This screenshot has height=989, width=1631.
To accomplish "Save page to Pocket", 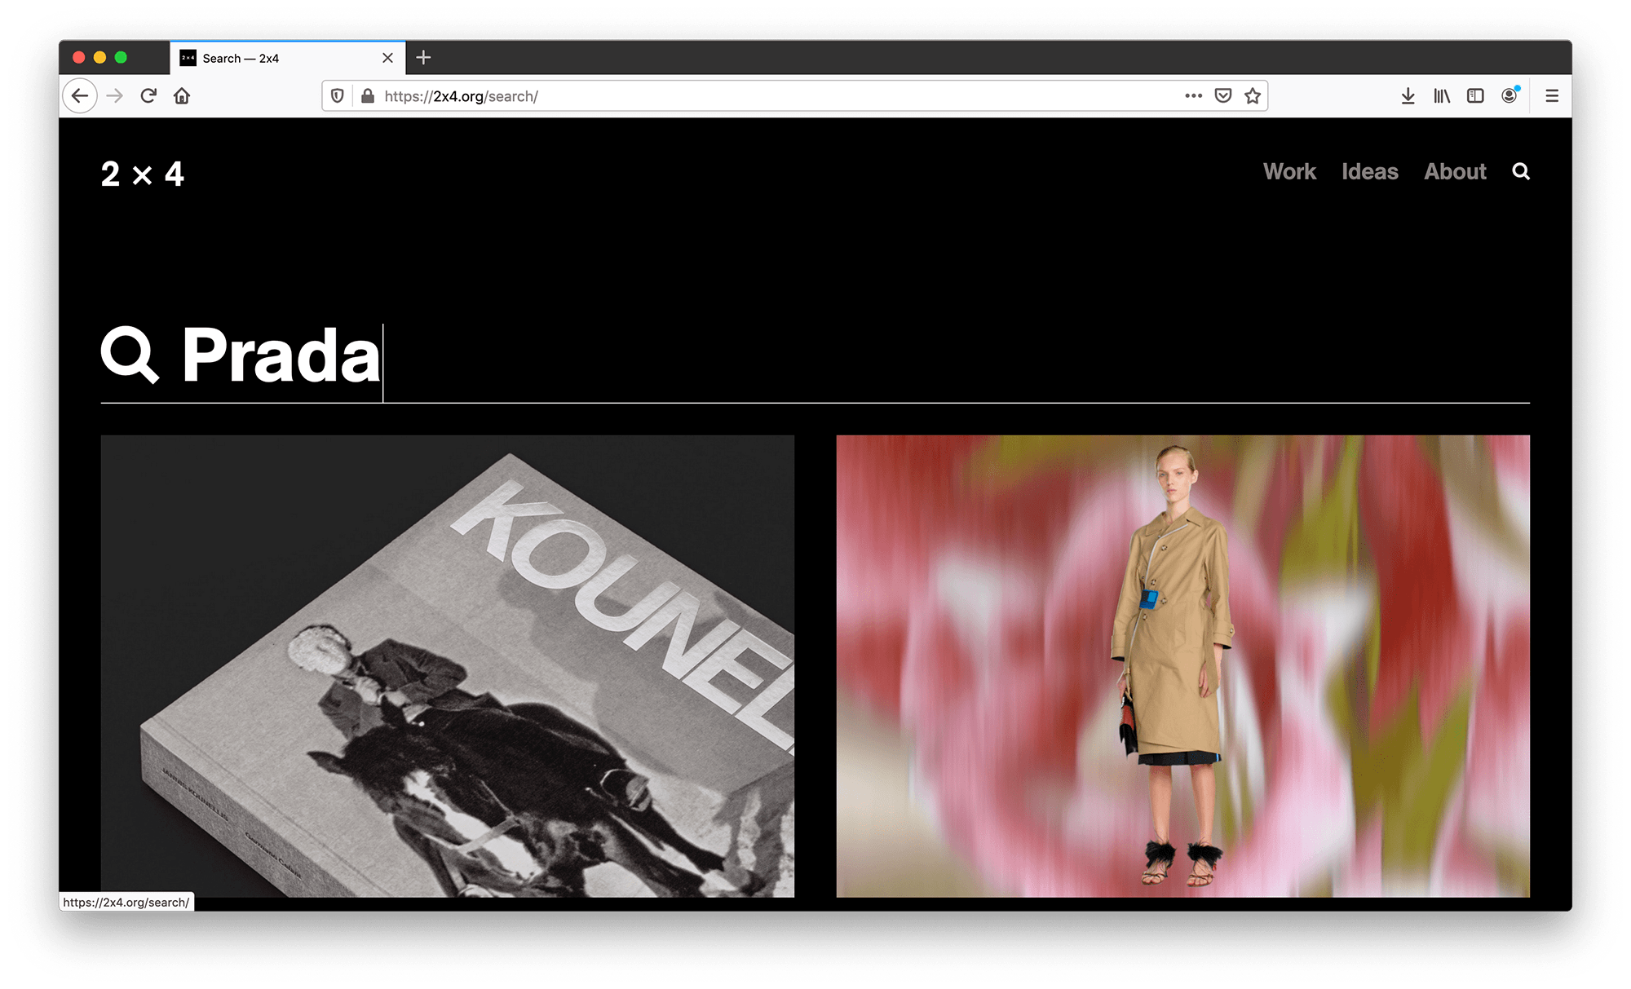I will 1222,96.
